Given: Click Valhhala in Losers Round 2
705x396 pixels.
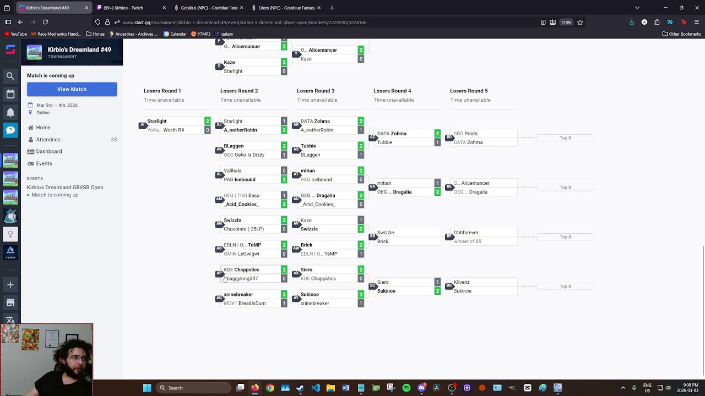Looking at the screenshot, I should (232, 171).
